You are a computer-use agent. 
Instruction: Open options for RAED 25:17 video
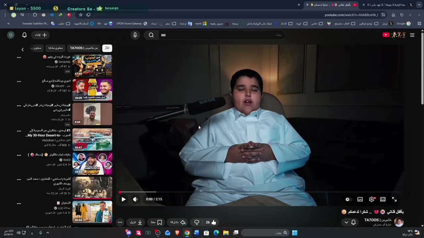point(19,155)
